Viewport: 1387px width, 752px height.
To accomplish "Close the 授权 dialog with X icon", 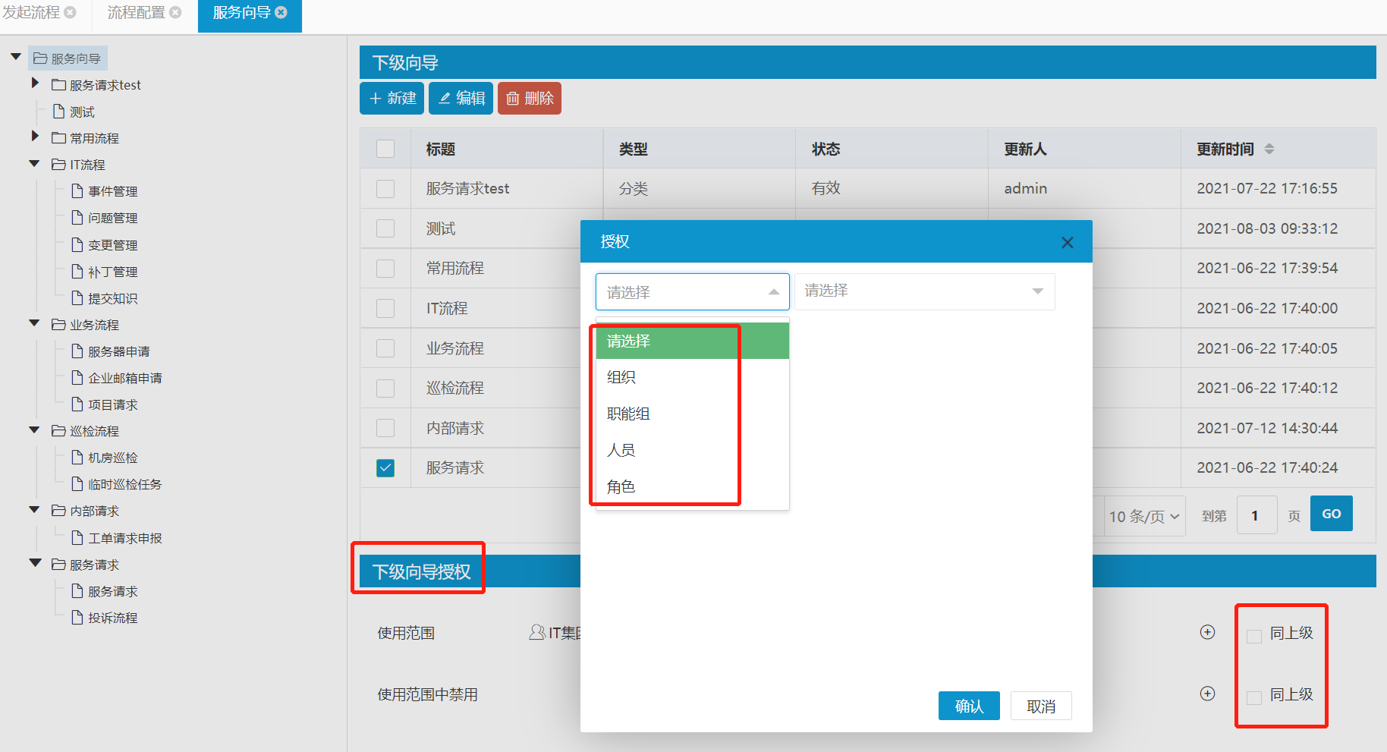I will [1067, 242].
